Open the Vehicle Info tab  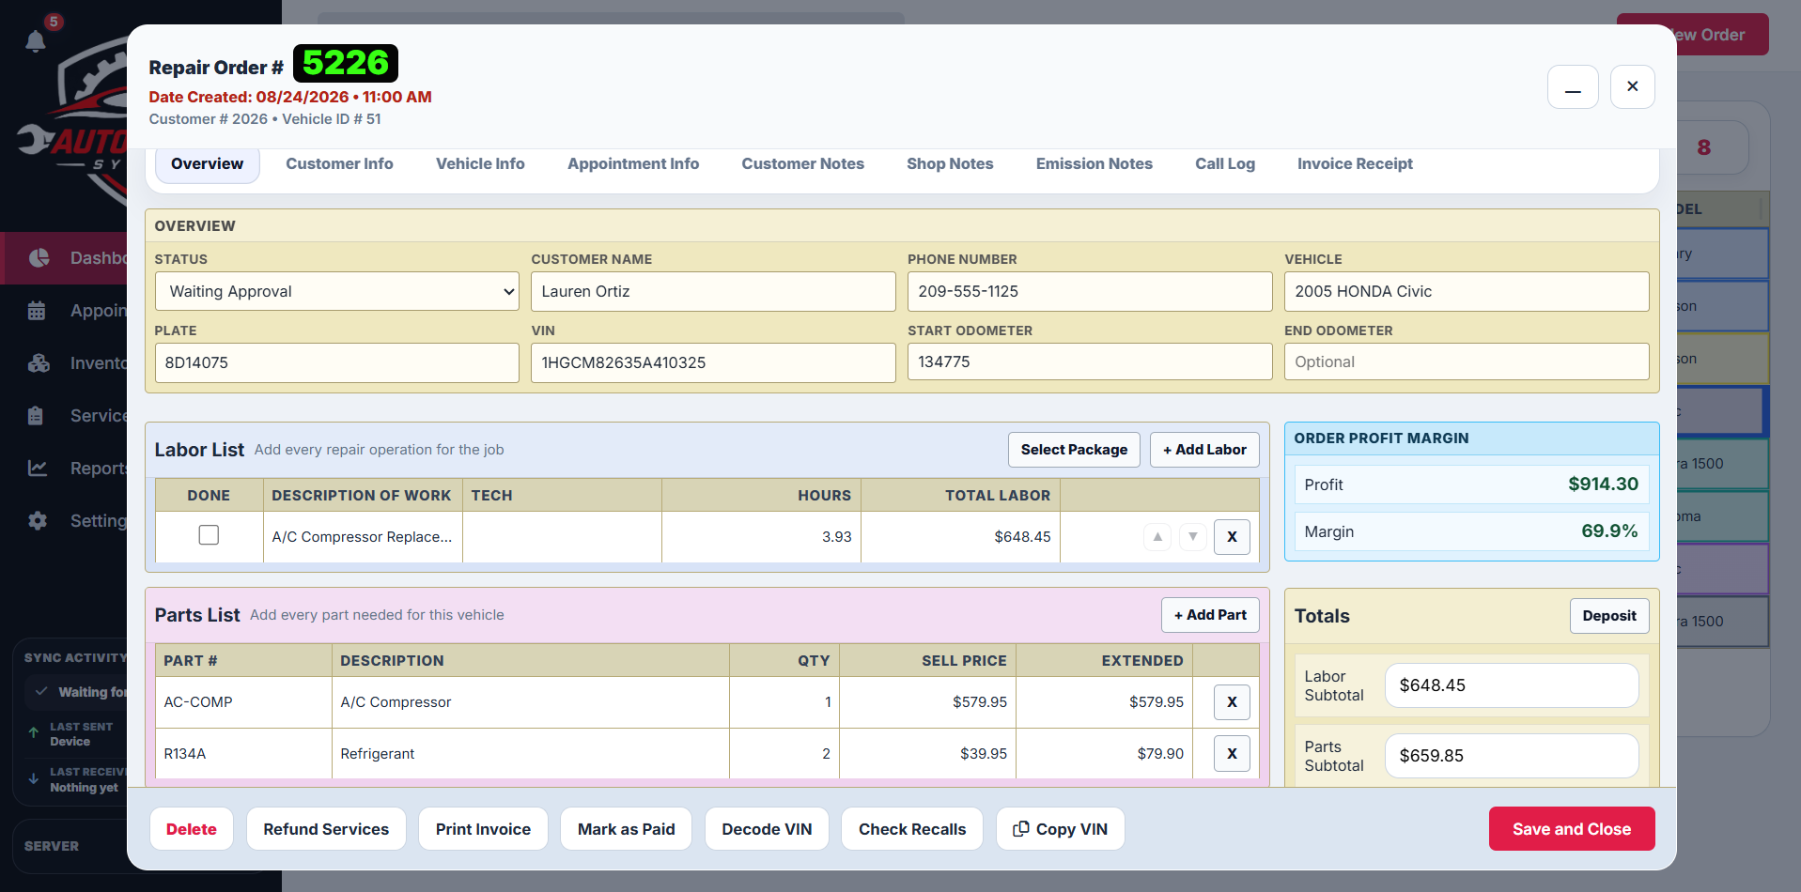(x=480, y=164)
